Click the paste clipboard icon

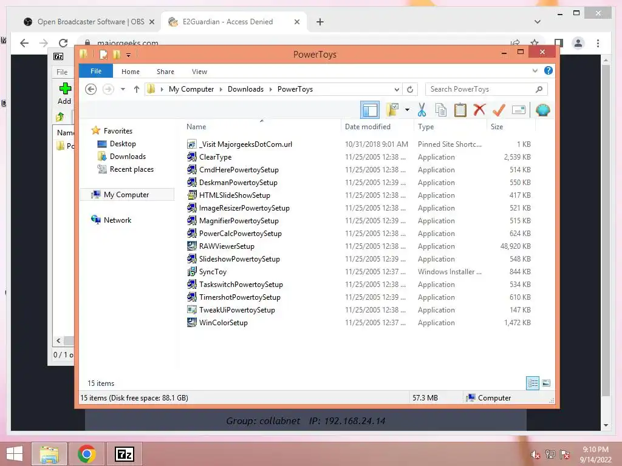pos(460,110)
